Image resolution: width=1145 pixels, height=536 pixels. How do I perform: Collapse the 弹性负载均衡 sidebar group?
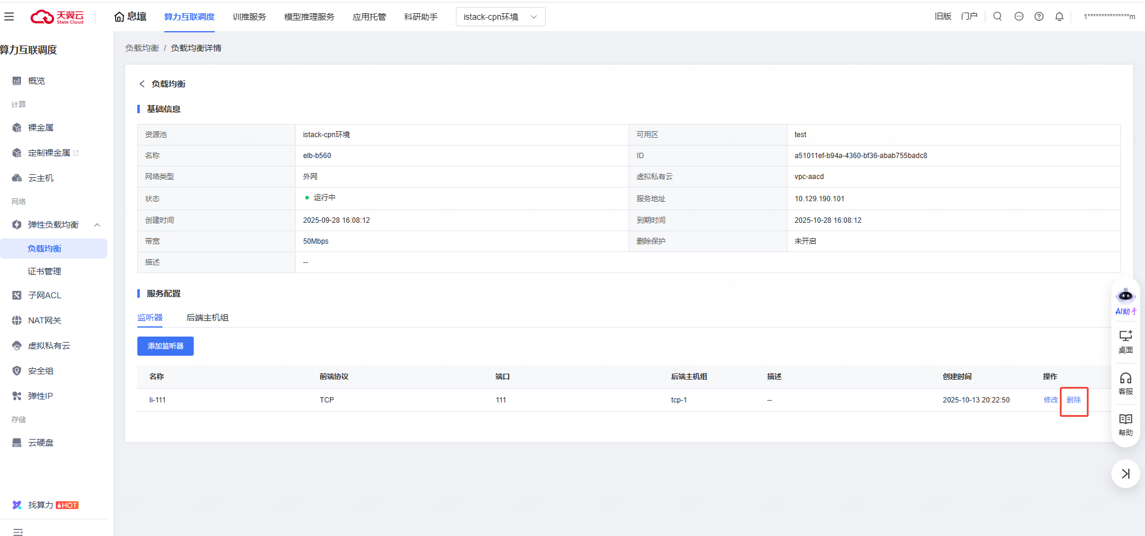click(x=97, y=225)
